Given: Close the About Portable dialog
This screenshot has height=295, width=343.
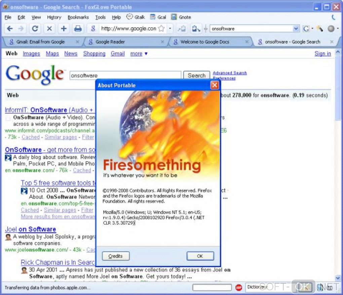Looking at the screenshot, I should 215,85.
